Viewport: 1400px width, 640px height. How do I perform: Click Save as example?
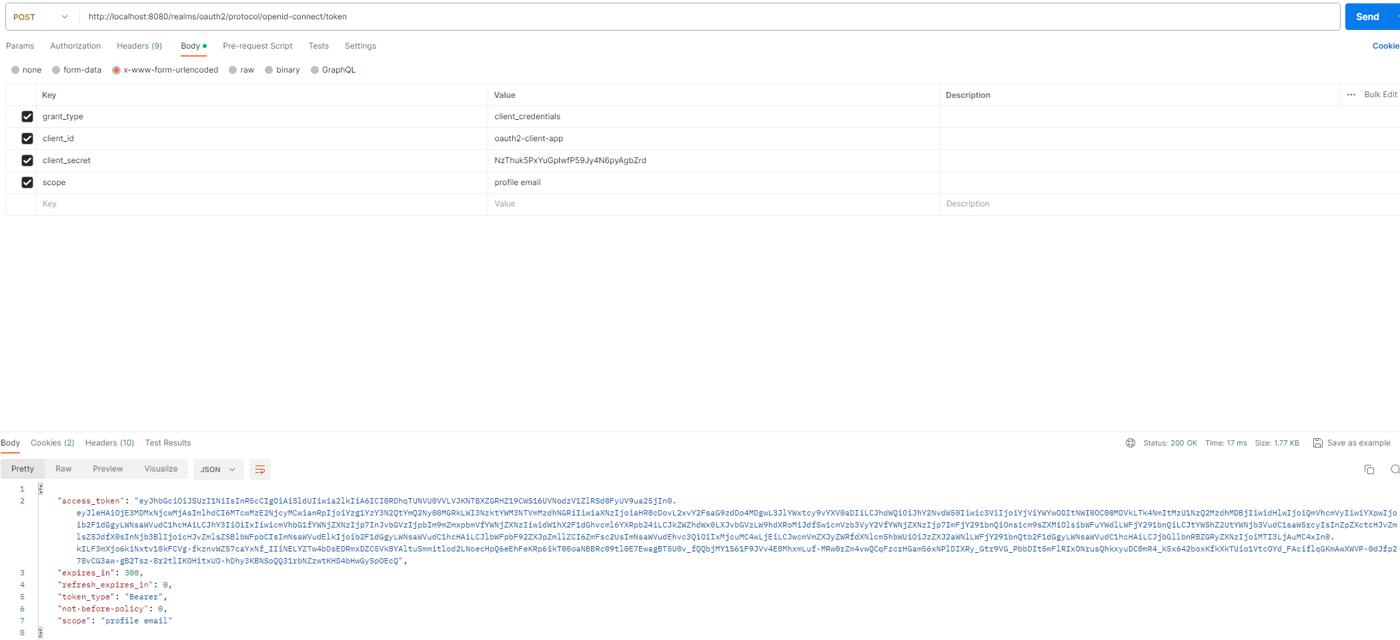(1359, 443)
